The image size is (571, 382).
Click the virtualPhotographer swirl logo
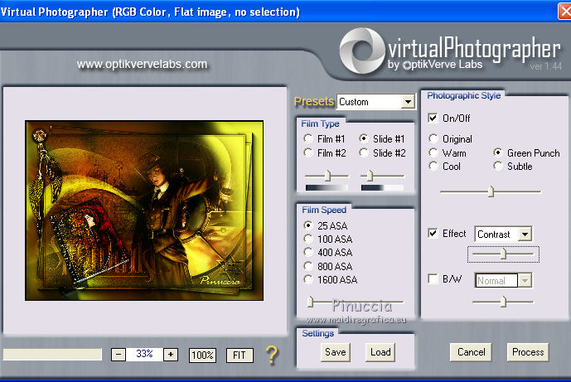pyautogui.click(x=362, y=51)
